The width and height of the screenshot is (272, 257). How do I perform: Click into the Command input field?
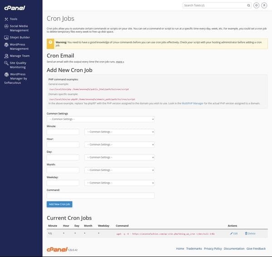100,195
